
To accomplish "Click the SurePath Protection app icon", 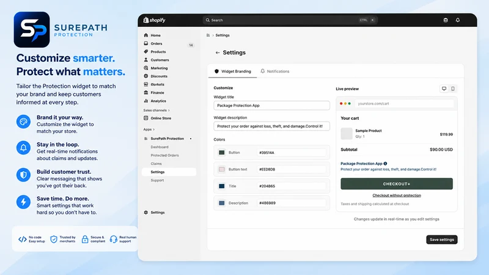I will 146,139.
